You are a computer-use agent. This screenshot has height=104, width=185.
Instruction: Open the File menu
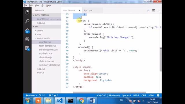pos(25,5)
